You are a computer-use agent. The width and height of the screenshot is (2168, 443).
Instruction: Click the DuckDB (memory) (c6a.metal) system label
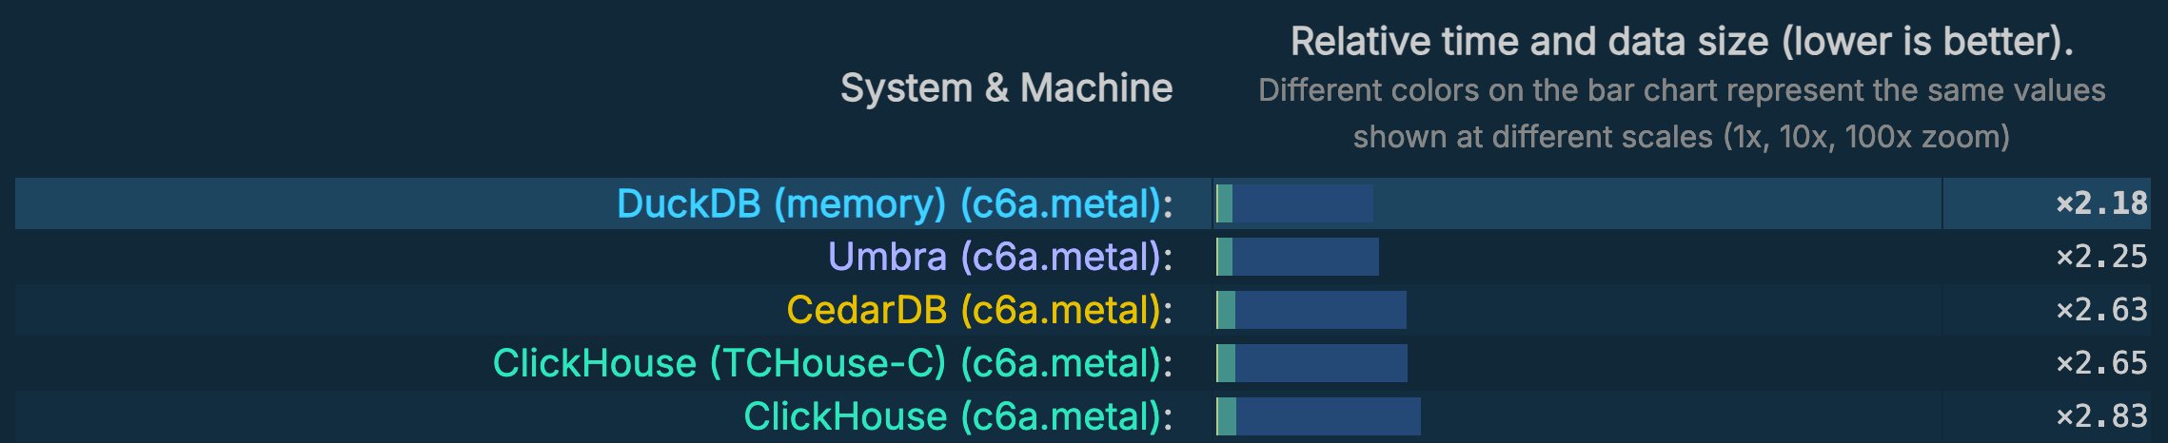[895, 203]
